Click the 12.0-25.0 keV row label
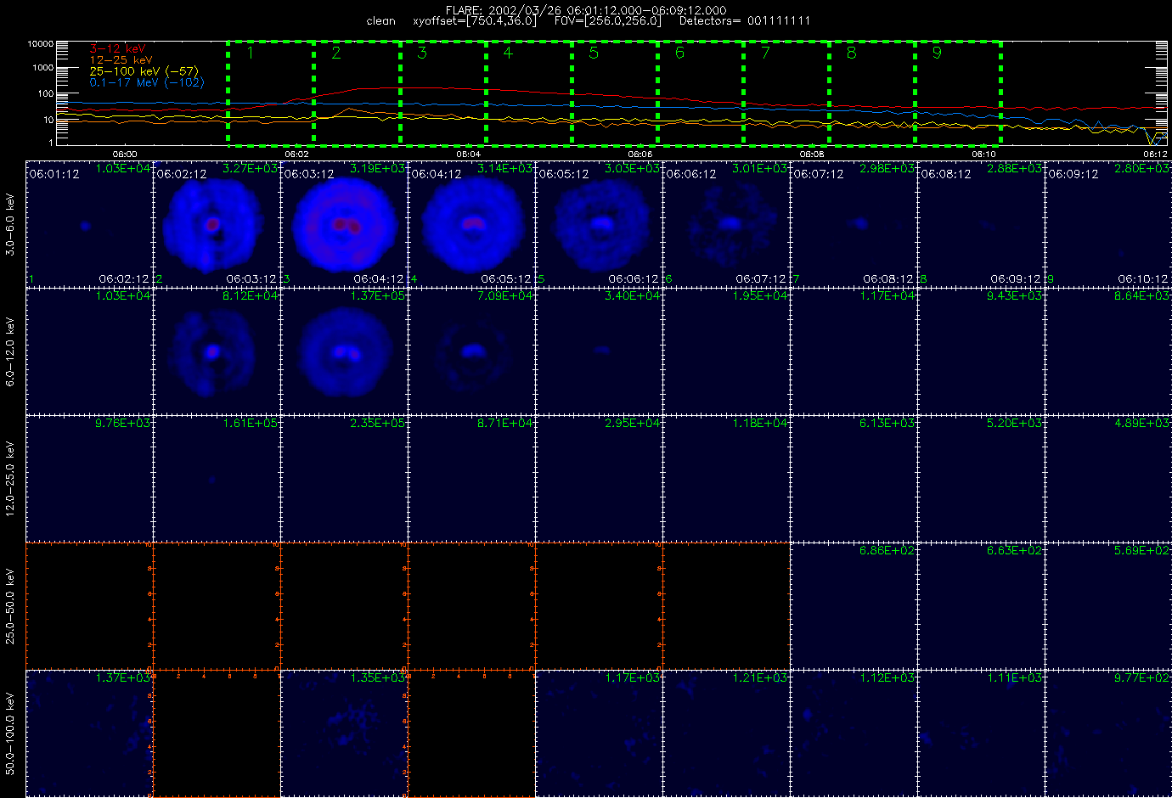The image size is (1172, 798). pyautogui.click(x=10, y=479)
